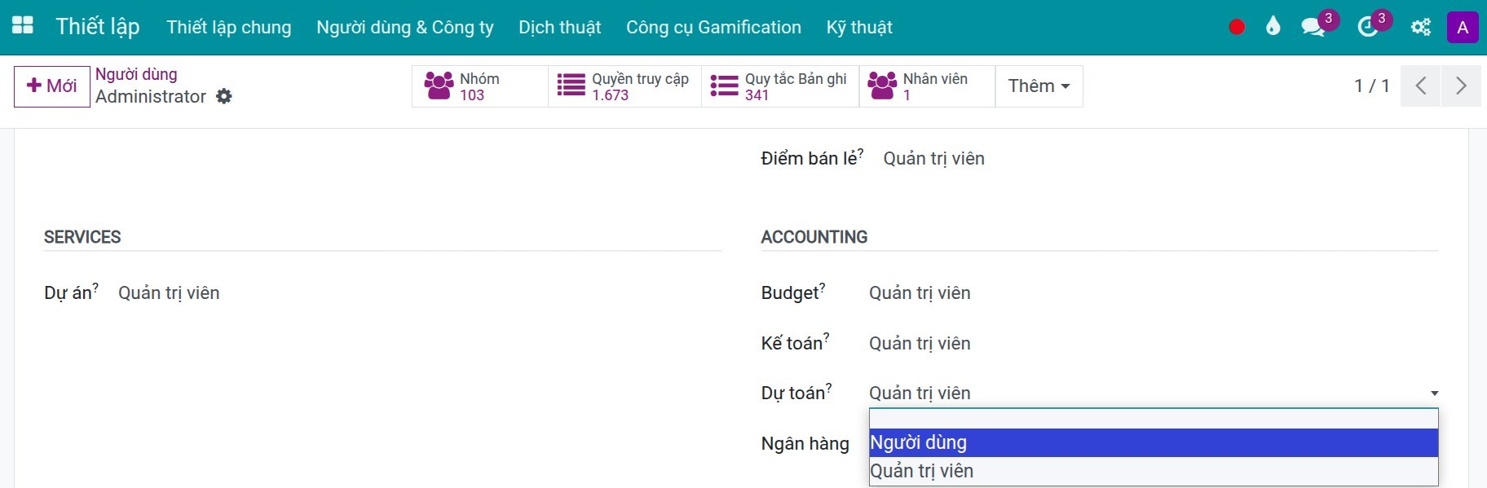Screen dimensions: 1487x488
Task: Select Quản trị viên option in dropdown list
Action: (x=1154, y=471)
